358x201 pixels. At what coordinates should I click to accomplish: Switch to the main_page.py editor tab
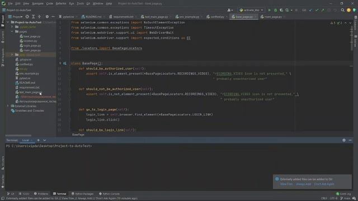[x=272, y=17]
